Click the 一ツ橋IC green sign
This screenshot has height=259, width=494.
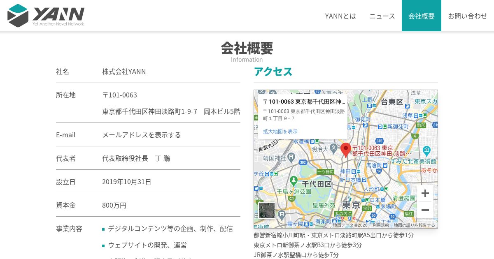[325, 171]
